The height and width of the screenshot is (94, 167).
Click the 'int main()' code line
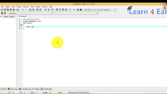pos(28,23)
